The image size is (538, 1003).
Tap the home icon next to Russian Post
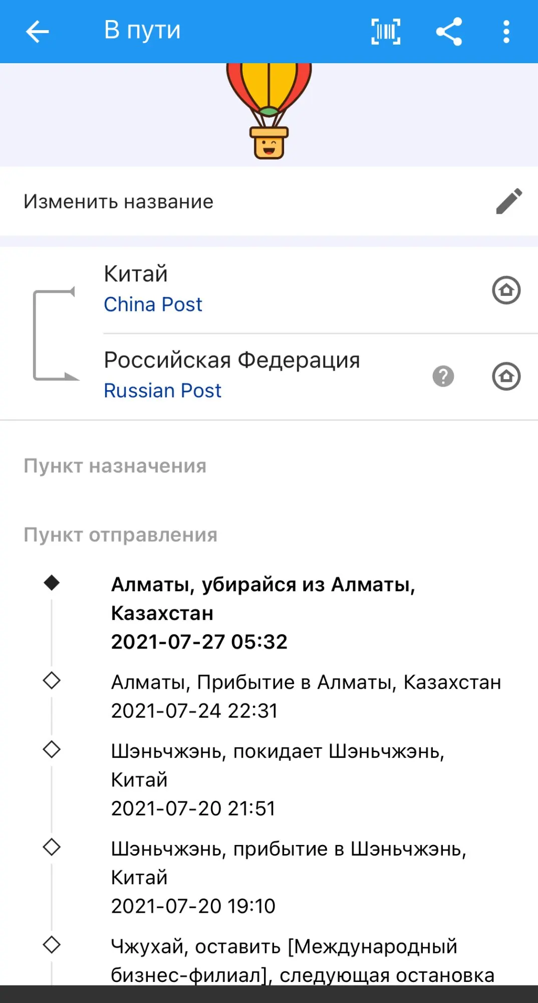tap(506, 377)
